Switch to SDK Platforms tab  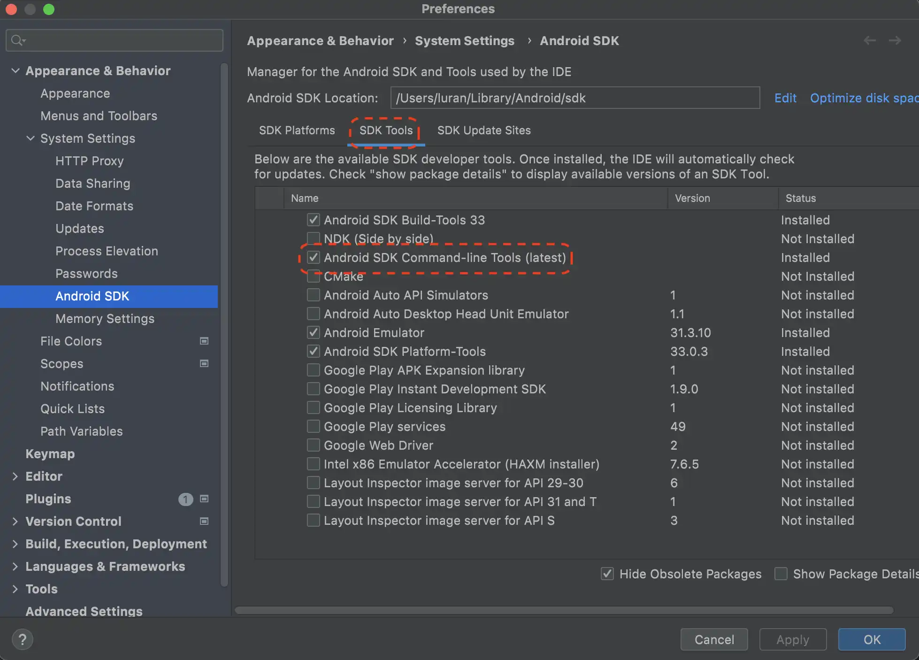click(x=297, y=130)
